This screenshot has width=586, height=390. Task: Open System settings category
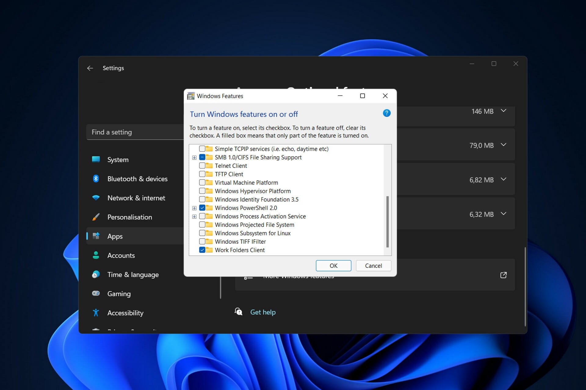[x=135, y=159]
